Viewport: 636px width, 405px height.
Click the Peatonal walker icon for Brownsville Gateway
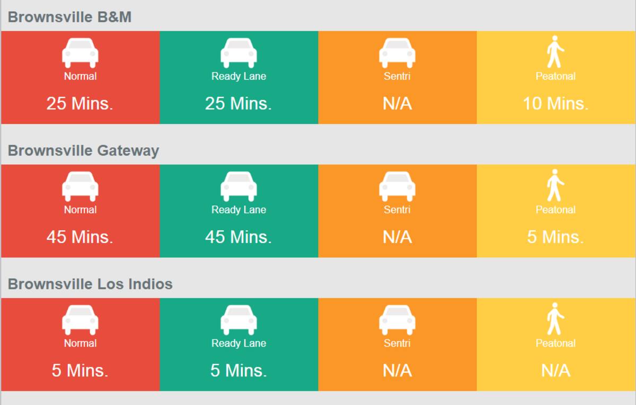(555, 185)
